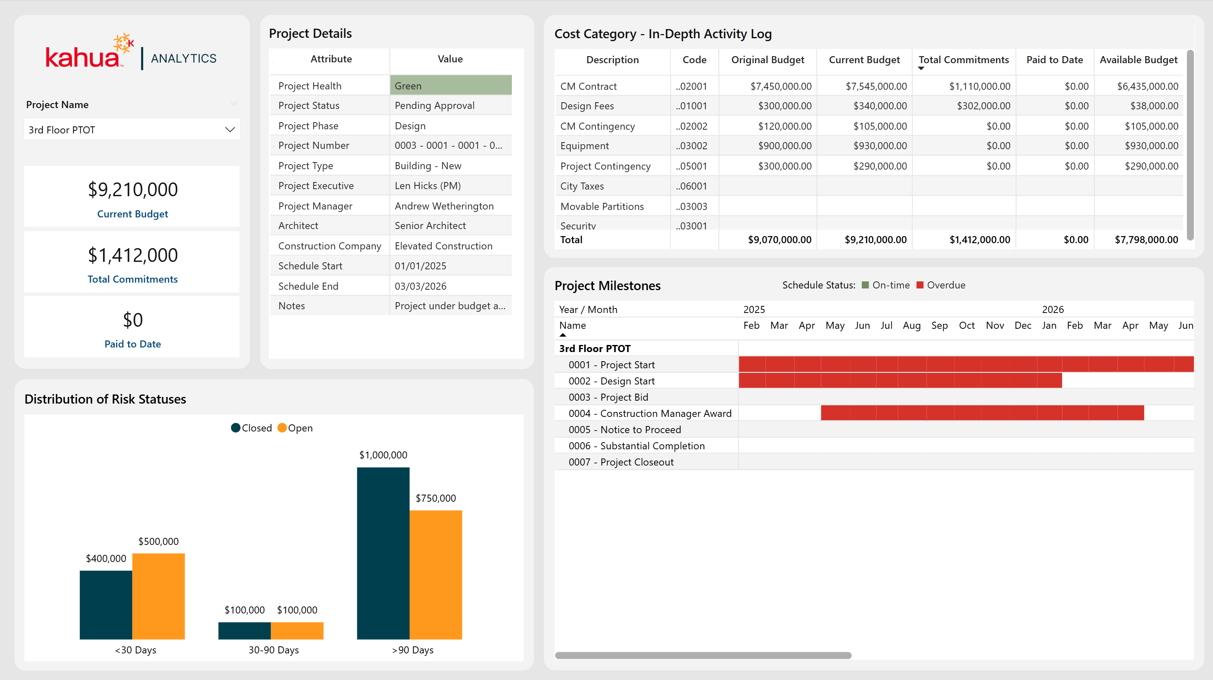This screenshot has height=680, width=1213.
Task: Select the green Project Health value cell
Action: pyautogui.click(x=451, y=86)
